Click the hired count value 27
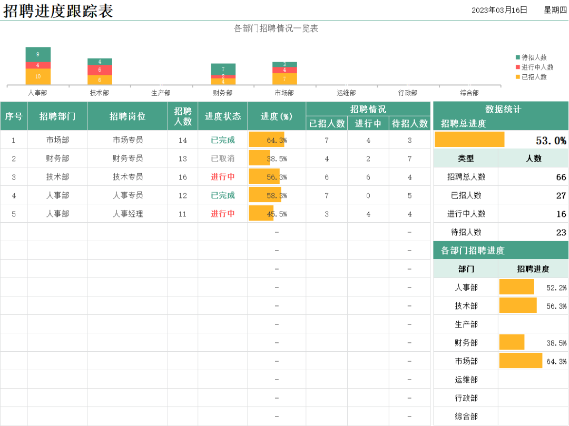Viewport: 569px width, 426px height. click(x=561, y=195)
